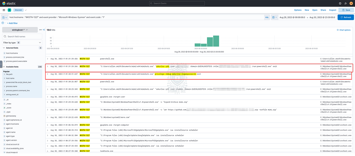Click New in the top menu
This screenshot has height=156, width=355.
[307, 10]
